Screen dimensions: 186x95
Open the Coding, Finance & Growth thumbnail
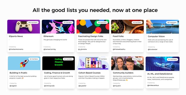point(59,63)
